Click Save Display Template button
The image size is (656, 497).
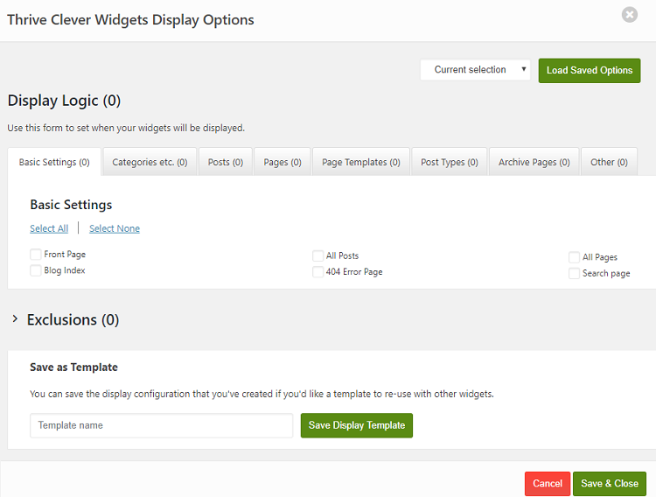pyautogui.click(x=357, y=425)
